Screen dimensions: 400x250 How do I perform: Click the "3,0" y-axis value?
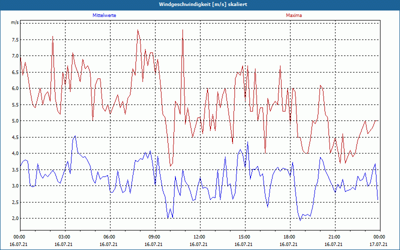coord(15,185)
